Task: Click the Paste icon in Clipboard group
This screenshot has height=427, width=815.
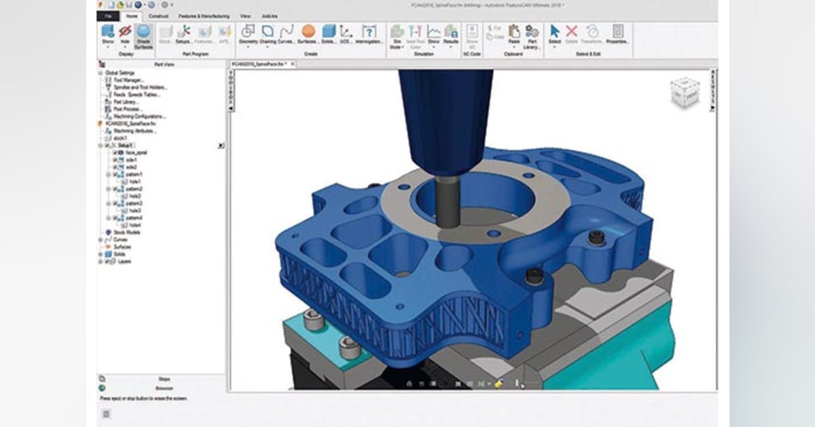Action: [x=515, y=31]
